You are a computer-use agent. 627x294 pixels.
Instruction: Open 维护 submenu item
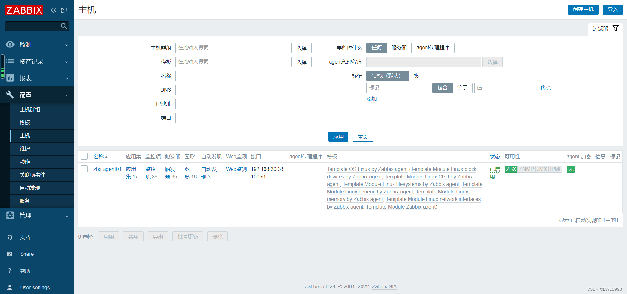(42, 149)
